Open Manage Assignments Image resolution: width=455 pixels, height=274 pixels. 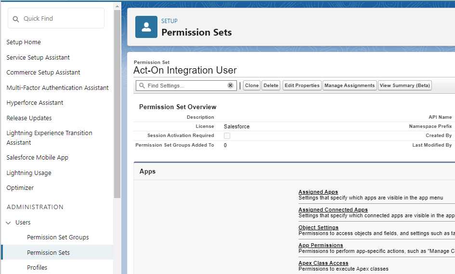pos(350,86)
